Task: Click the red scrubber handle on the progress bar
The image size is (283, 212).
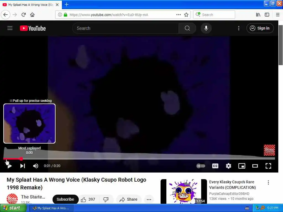Action: (x=21, y=159)
